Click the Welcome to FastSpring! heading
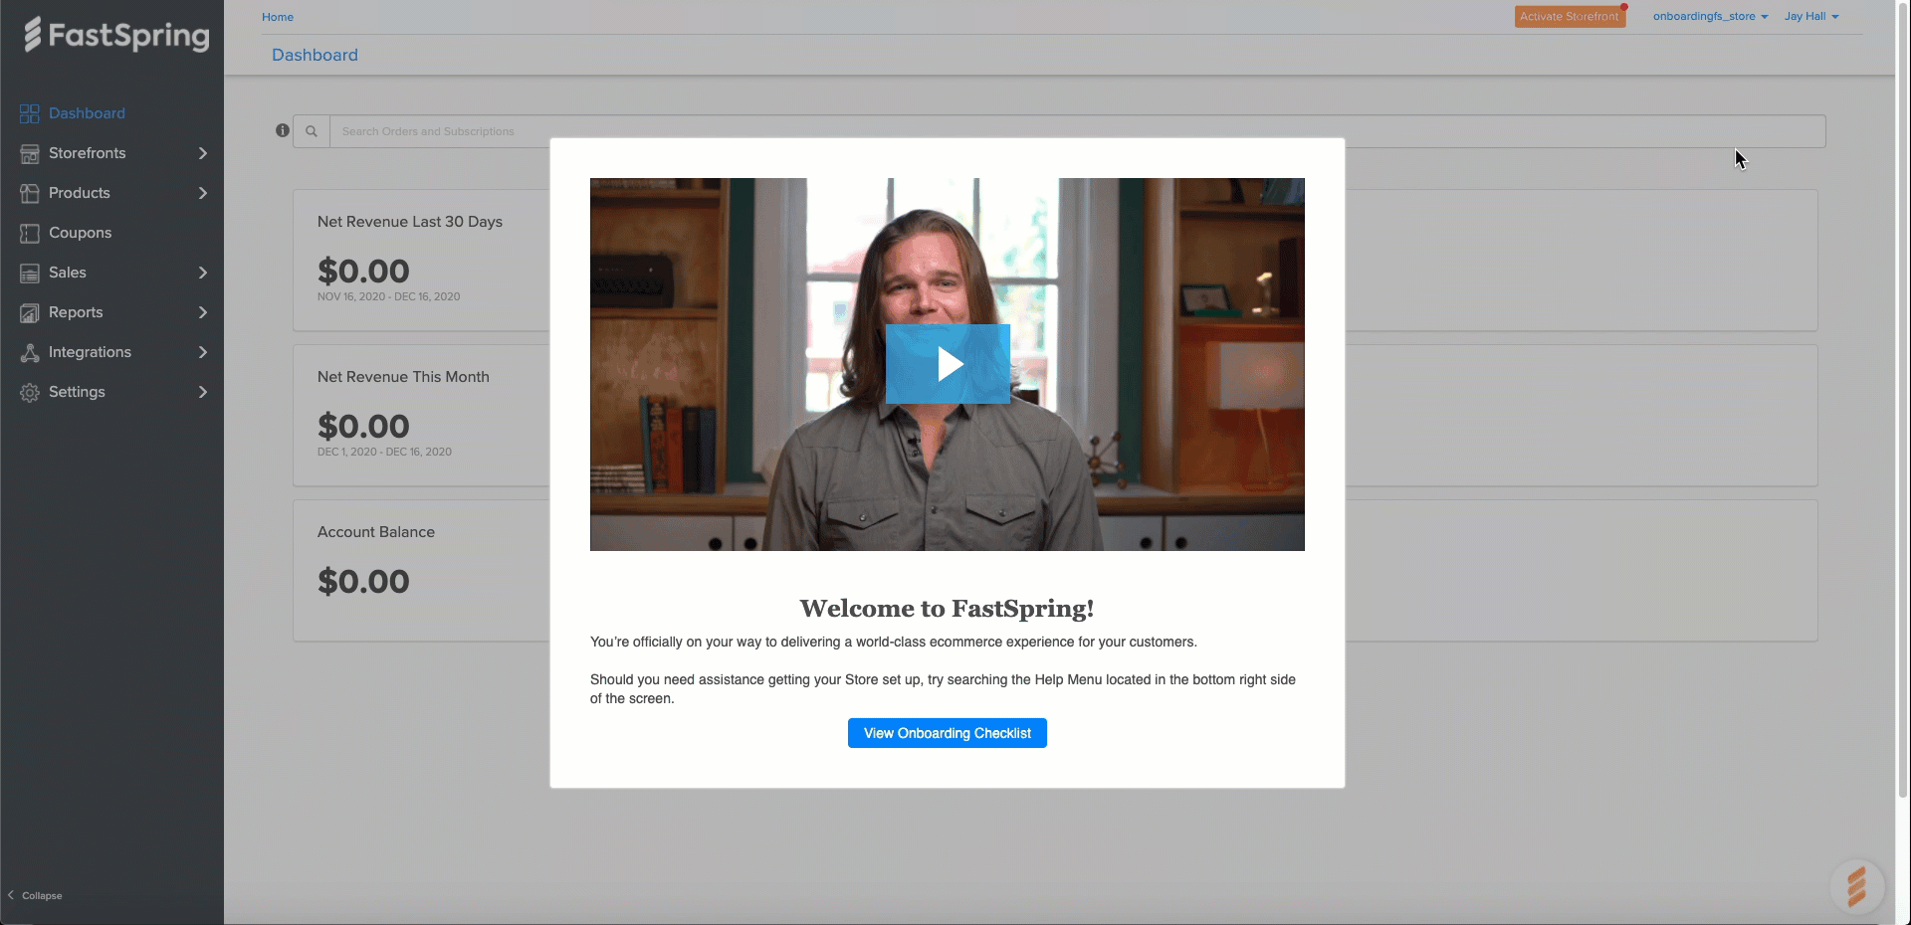 [947, 608]
